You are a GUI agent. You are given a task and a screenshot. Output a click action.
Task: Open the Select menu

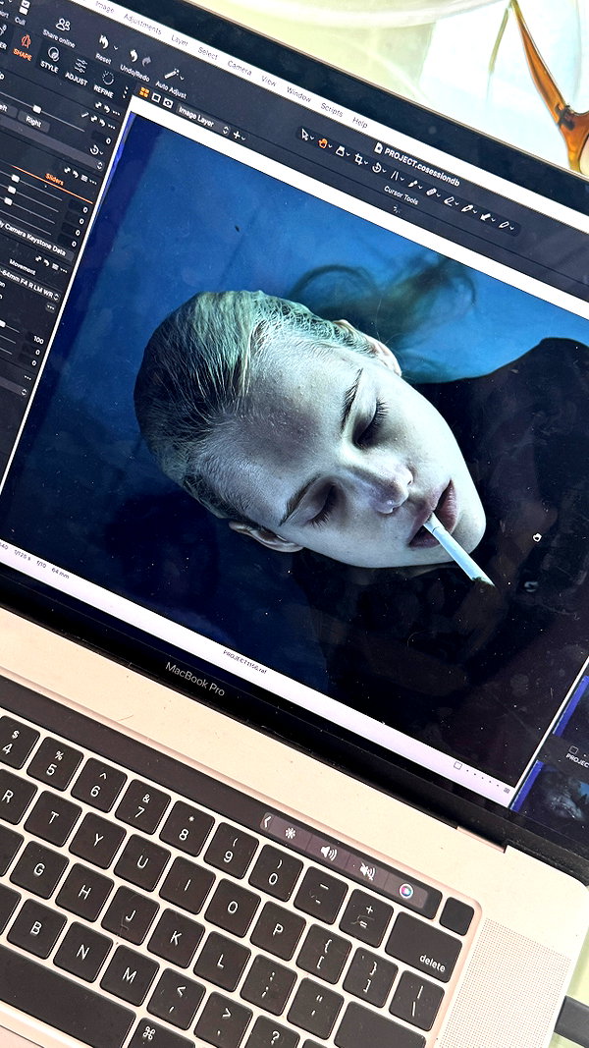[208, 53]
